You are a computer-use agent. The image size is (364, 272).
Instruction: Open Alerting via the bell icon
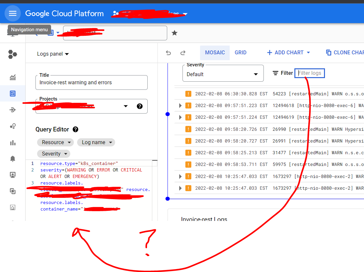coord(12,158)
